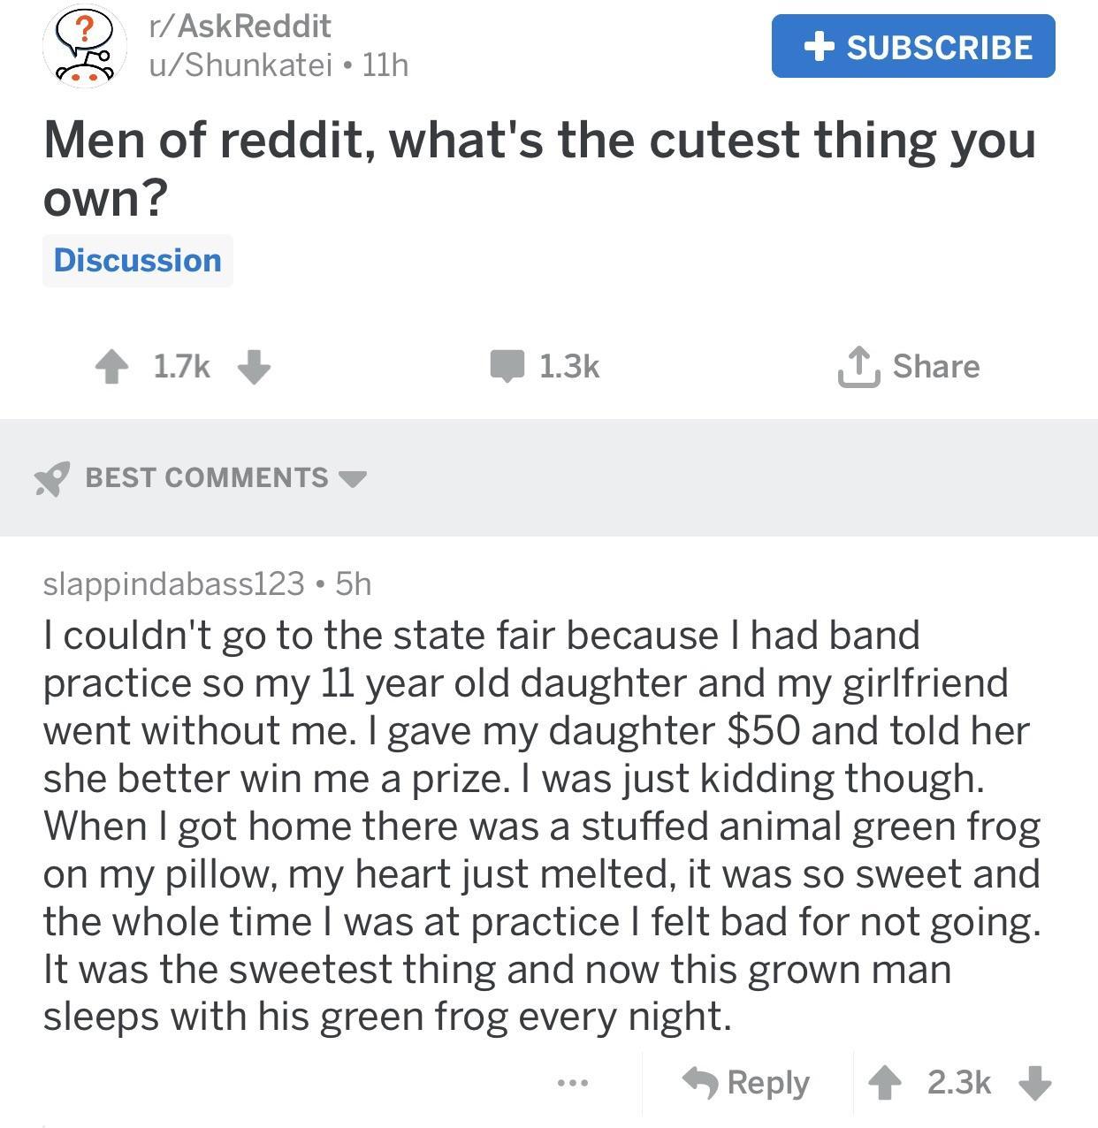This screenshot has width=1098, height=1128.
Task: Upvote the post
Action: pyautogui.click(x=111, y=367)
